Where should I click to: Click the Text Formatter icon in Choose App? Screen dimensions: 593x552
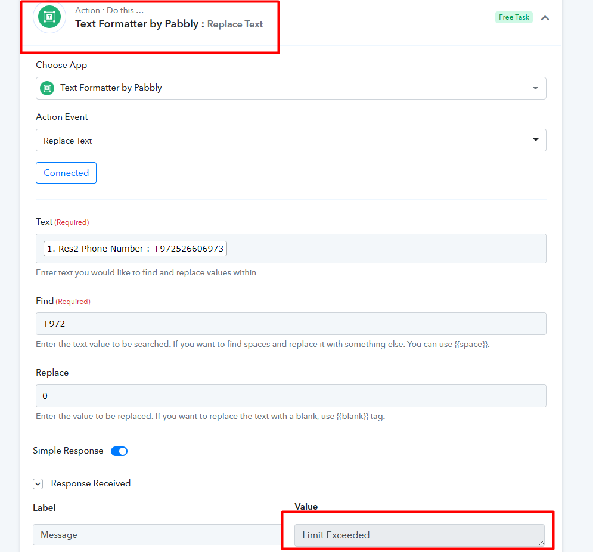click(47, 88)
